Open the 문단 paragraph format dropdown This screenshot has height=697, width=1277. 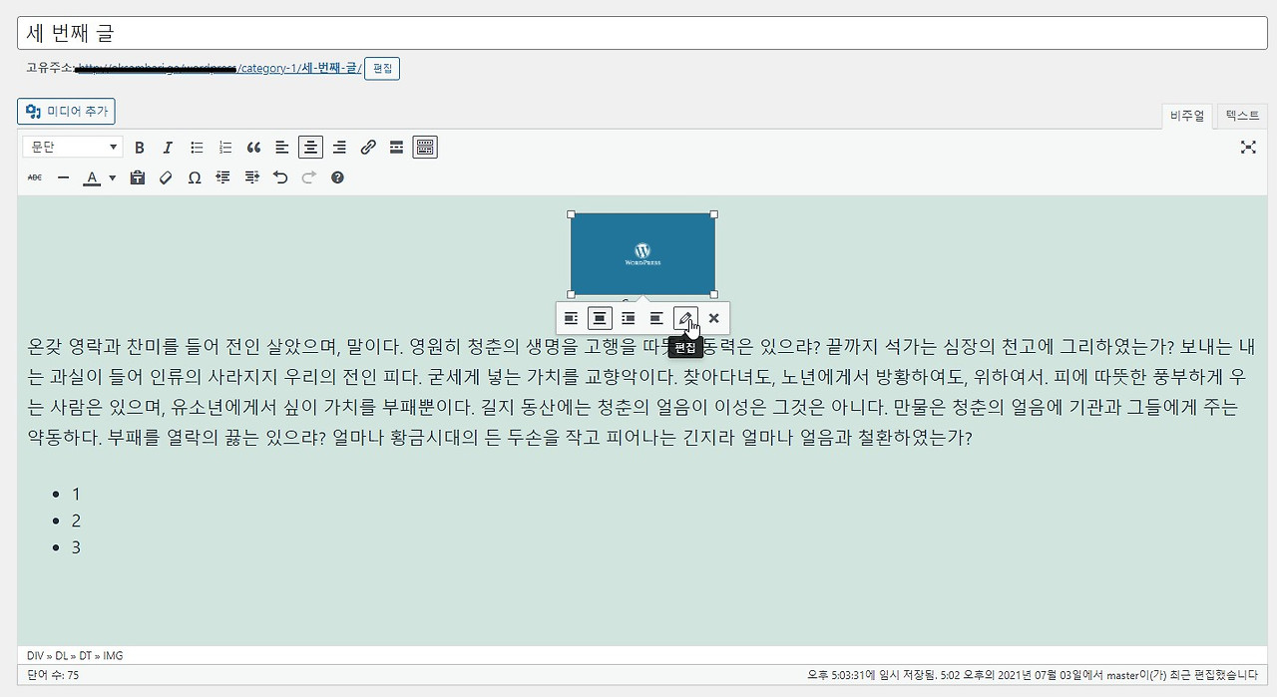point(73,148)
